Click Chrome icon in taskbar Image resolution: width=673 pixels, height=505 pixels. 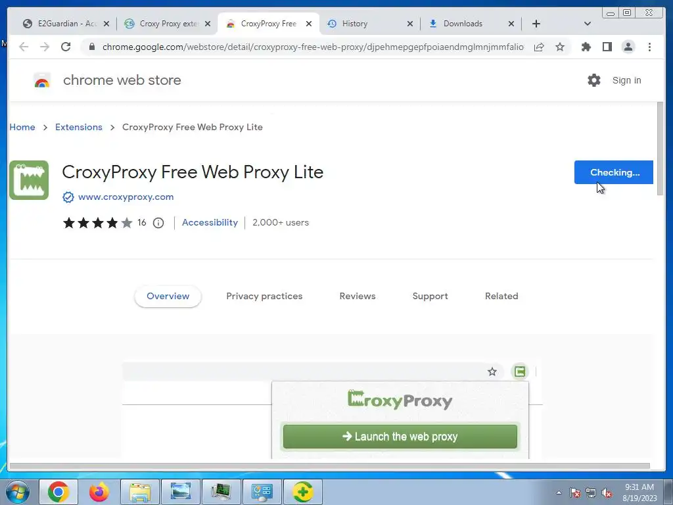[x=58, y=492]
